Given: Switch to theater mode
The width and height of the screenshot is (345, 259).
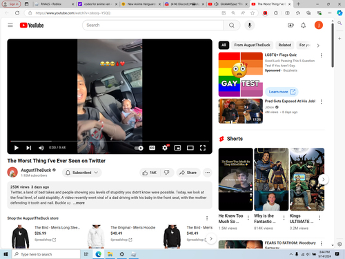Looking at the screenshot, I should pos(190,148).
